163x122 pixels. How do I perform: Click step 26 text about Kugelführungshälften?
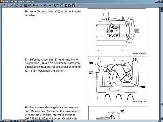pyautogui.click(x=53, y=13)
